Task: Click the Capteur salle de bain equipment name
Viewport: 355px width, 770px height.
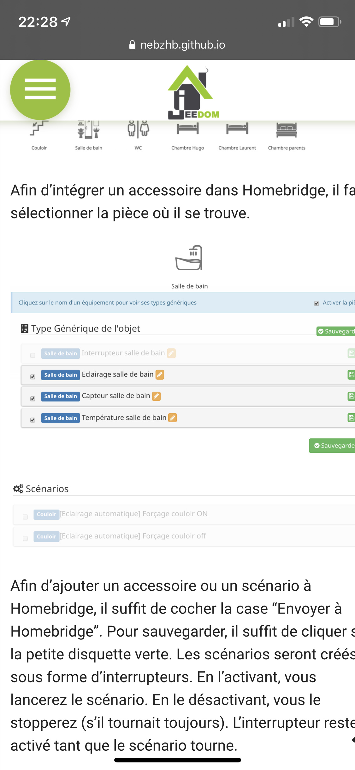Action: [116, 396]
